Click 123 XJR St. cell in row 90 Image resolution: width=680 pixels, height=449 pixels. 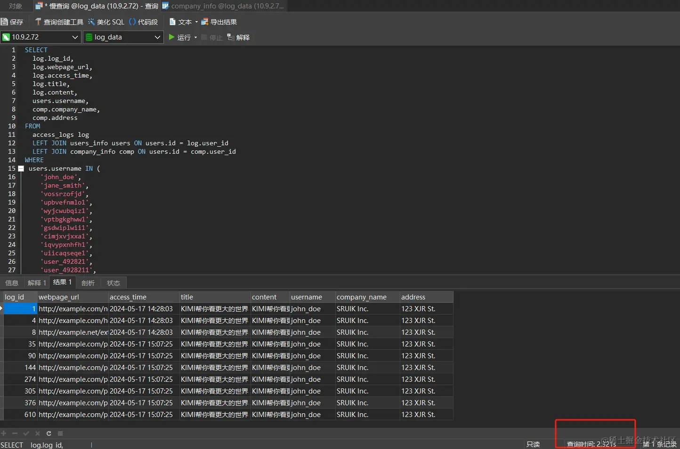click(427, 356)
